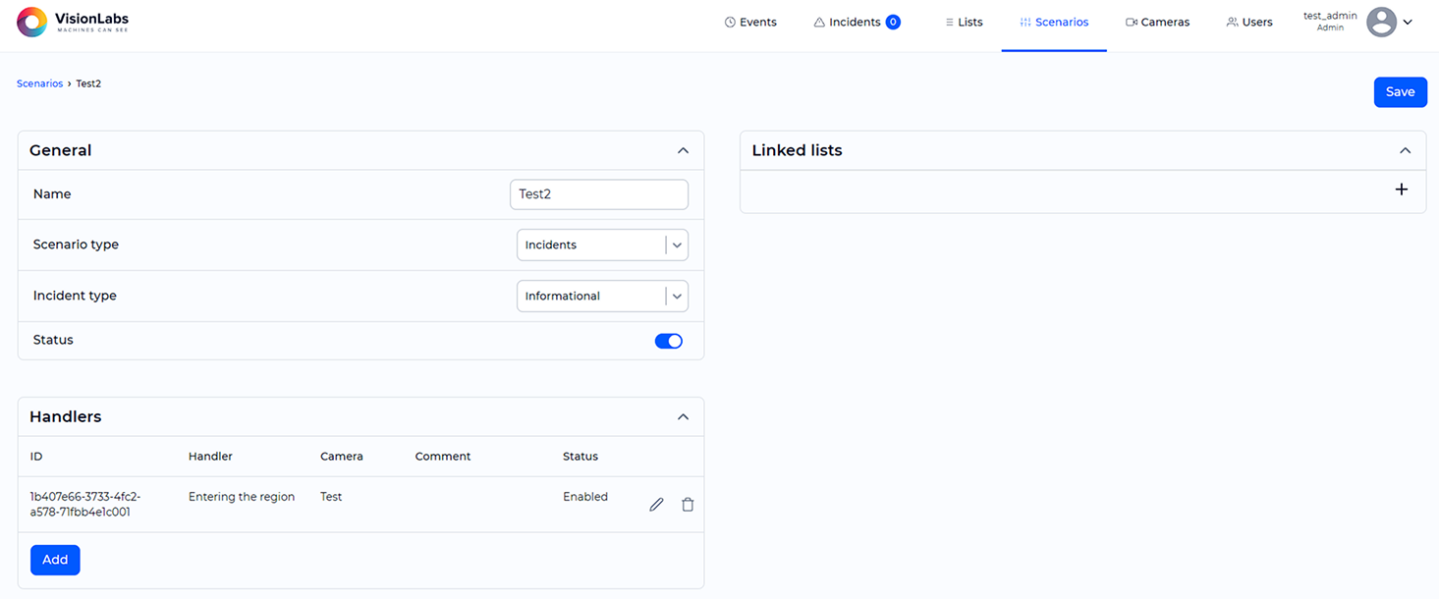1439x599 pixels.
Task: Click the VisionLabs logo icon
Action: point(31,22)
